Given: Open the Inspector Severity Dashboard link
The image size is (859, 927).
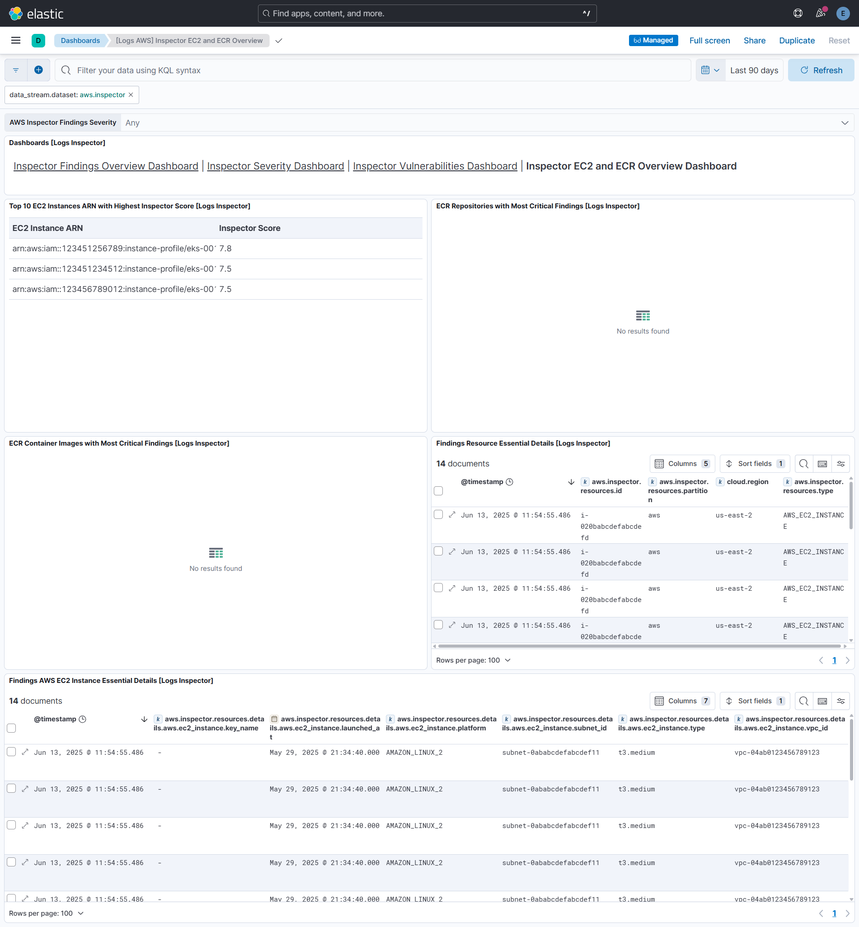Looking at the screenshot, I should pos(275,166).
